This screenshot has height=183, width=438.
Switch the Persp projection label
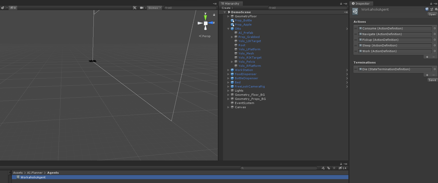click(x=205, y=36)
